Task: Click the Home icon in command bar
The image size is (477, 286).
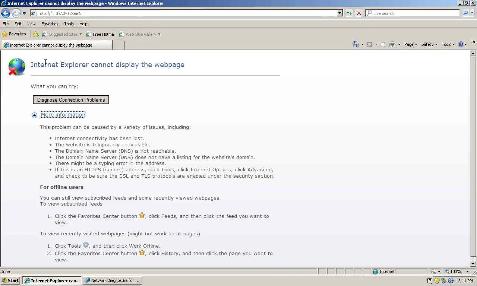Action: coord(356,44)
